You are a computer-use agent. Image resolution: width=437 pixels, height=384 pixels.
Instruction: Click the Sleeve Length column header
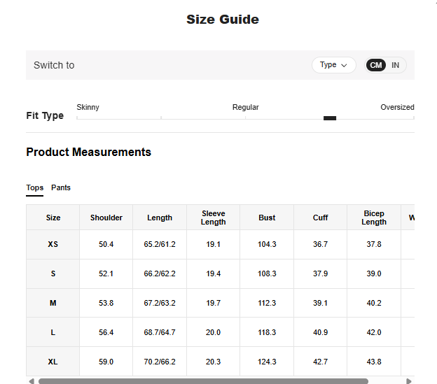213,218
